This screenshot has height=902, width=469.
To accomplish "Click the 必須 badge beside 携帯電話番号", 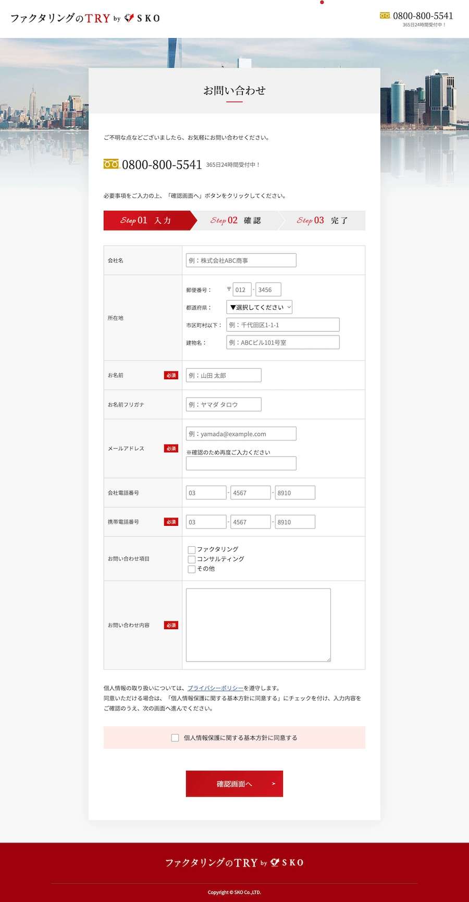I will pos(171,522).
